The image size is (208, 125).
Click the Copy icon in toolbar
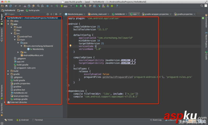click(x=29, y=6)
